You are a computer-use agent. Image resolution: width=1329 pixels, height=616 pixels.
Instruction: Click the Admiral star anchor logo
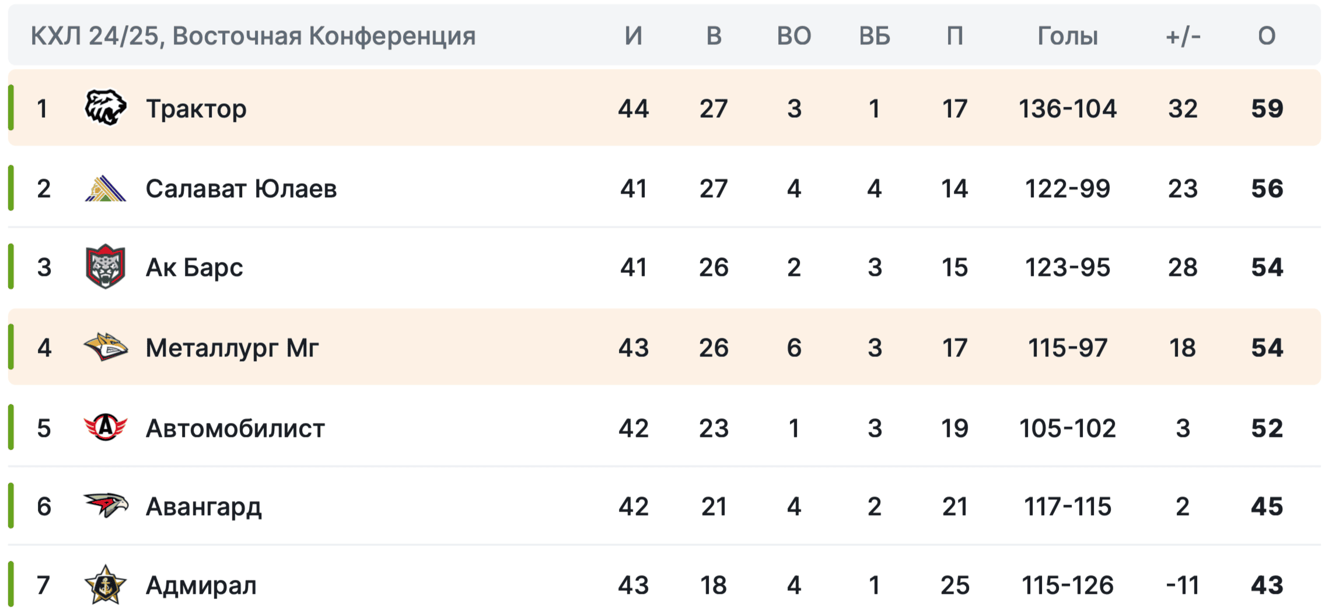(x=105, y=584)
